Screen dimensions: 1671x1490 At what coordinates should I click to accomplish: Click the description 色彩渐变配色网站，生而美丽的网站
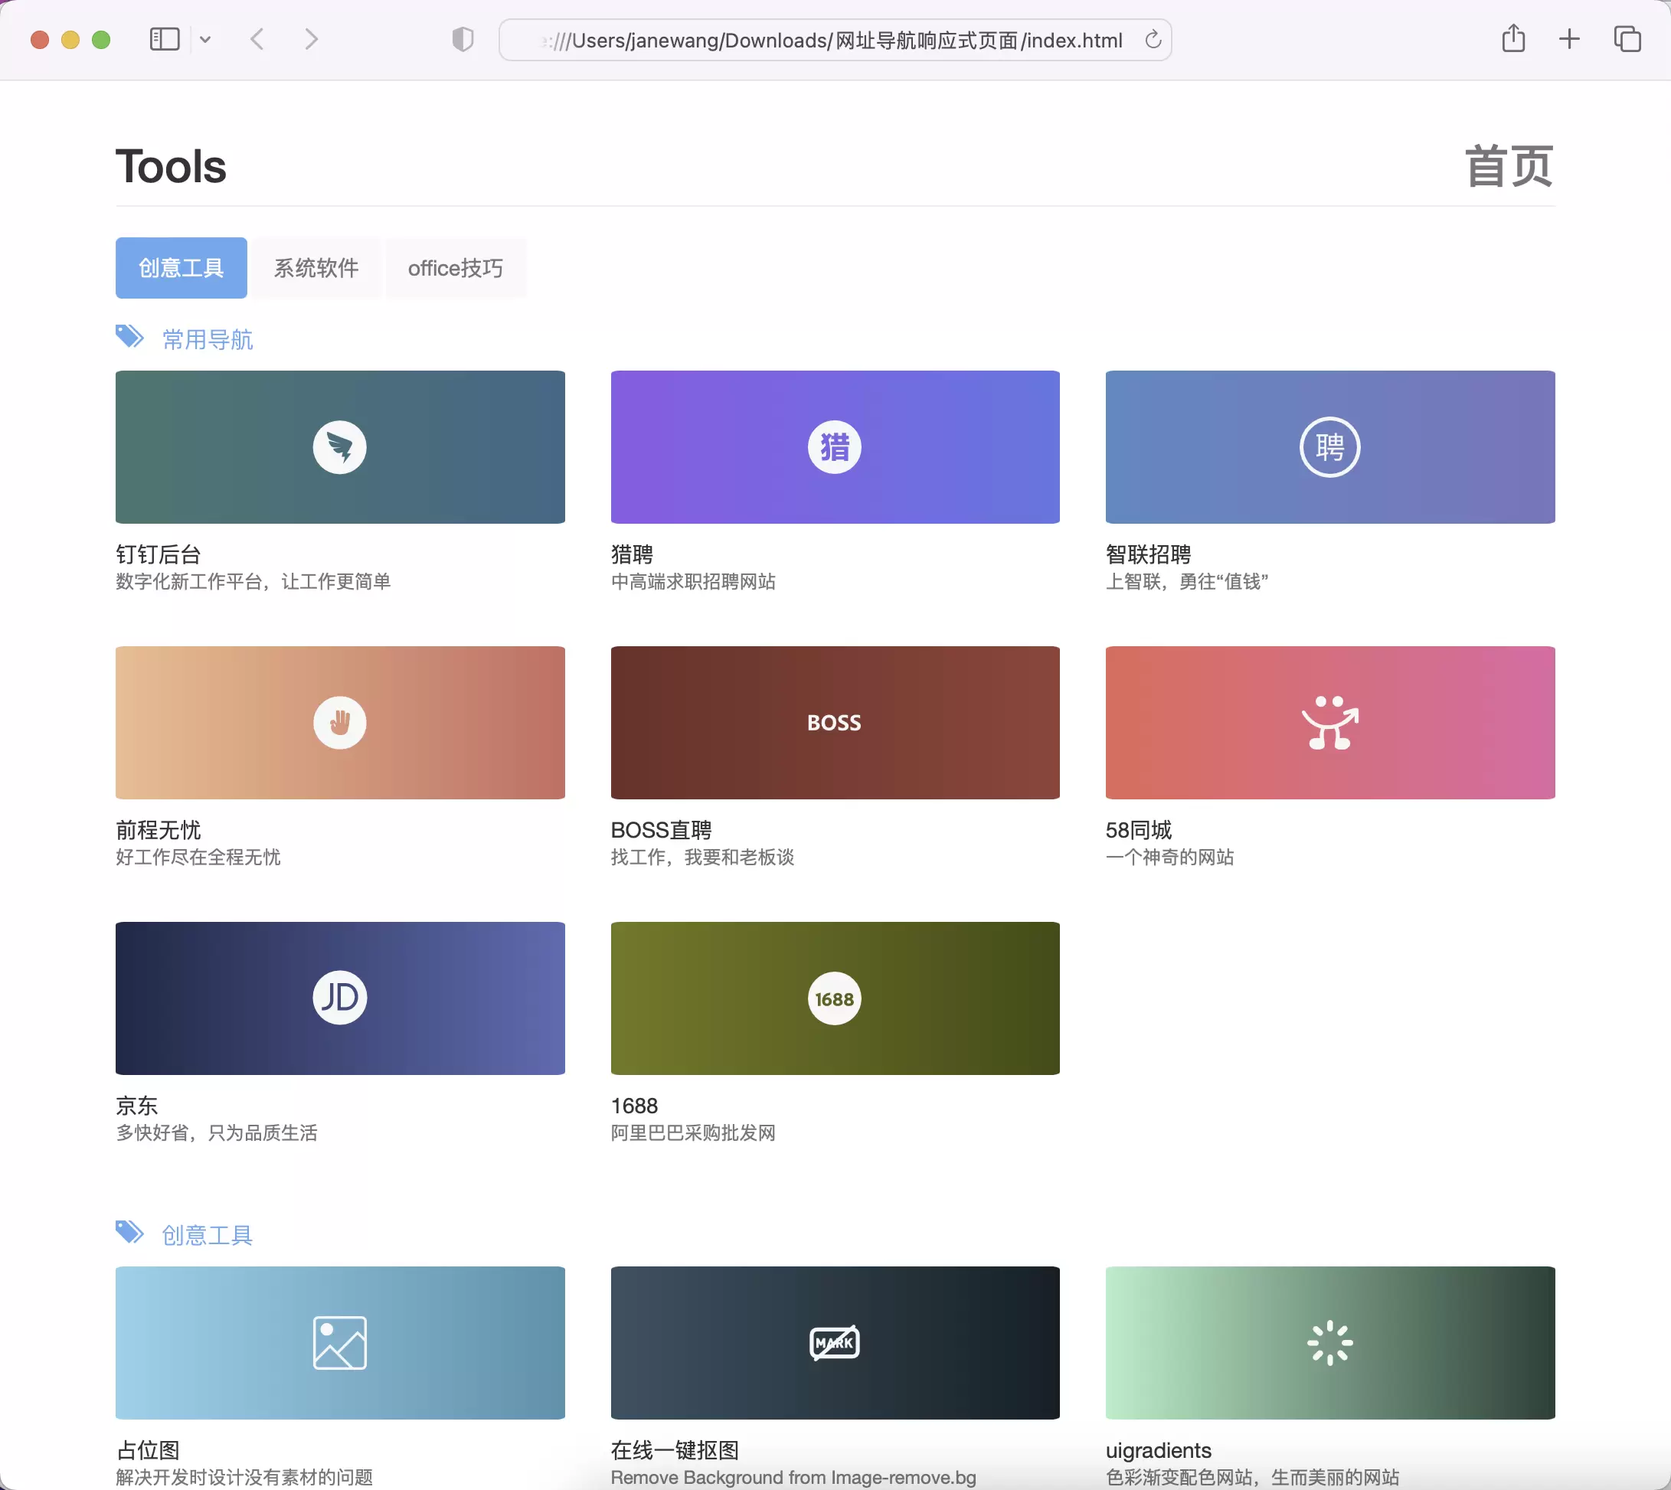1252,1477
